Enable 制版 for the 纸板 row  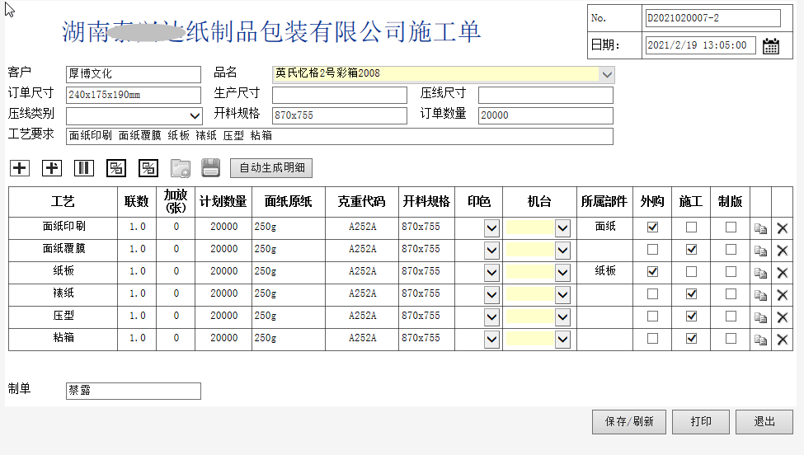coord(731,271)
